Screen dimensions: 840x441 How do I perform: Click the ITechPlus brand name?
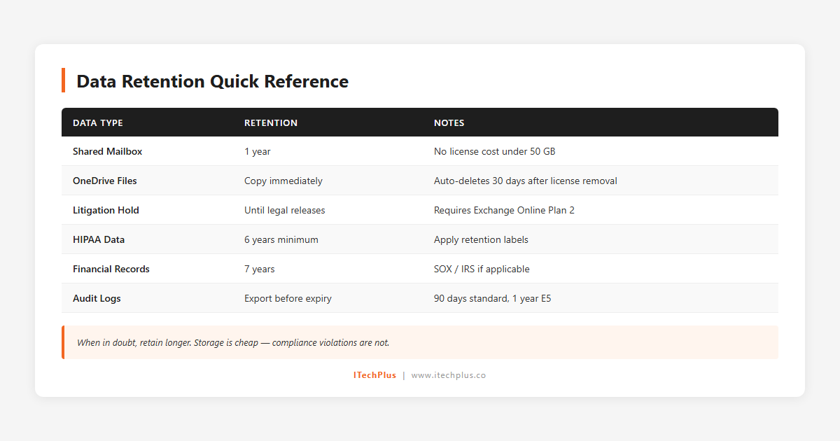[x=374, y=374]
